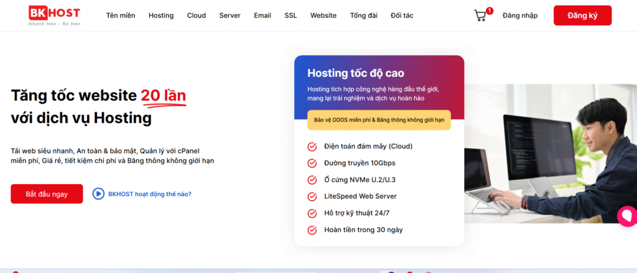Select Cloud in the top navigation
The image size is (637, 273).
[197, 16]
